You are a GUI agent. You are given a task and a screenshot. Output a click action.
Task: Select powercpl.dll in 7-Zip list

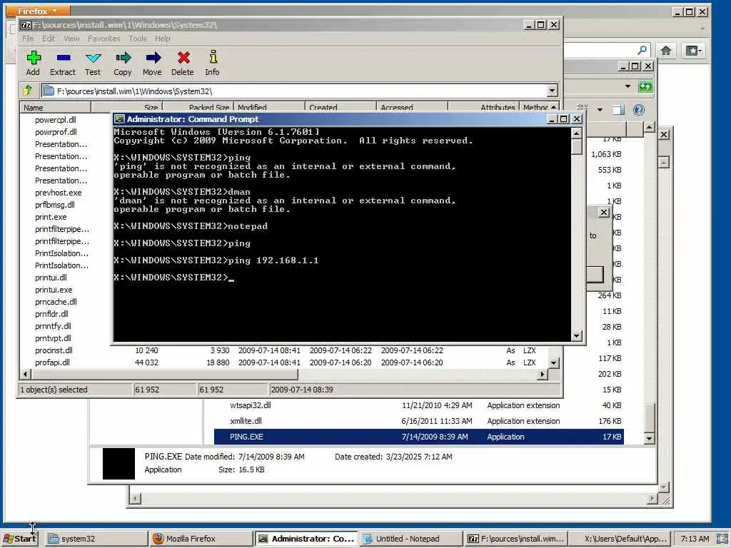(55, 120)
